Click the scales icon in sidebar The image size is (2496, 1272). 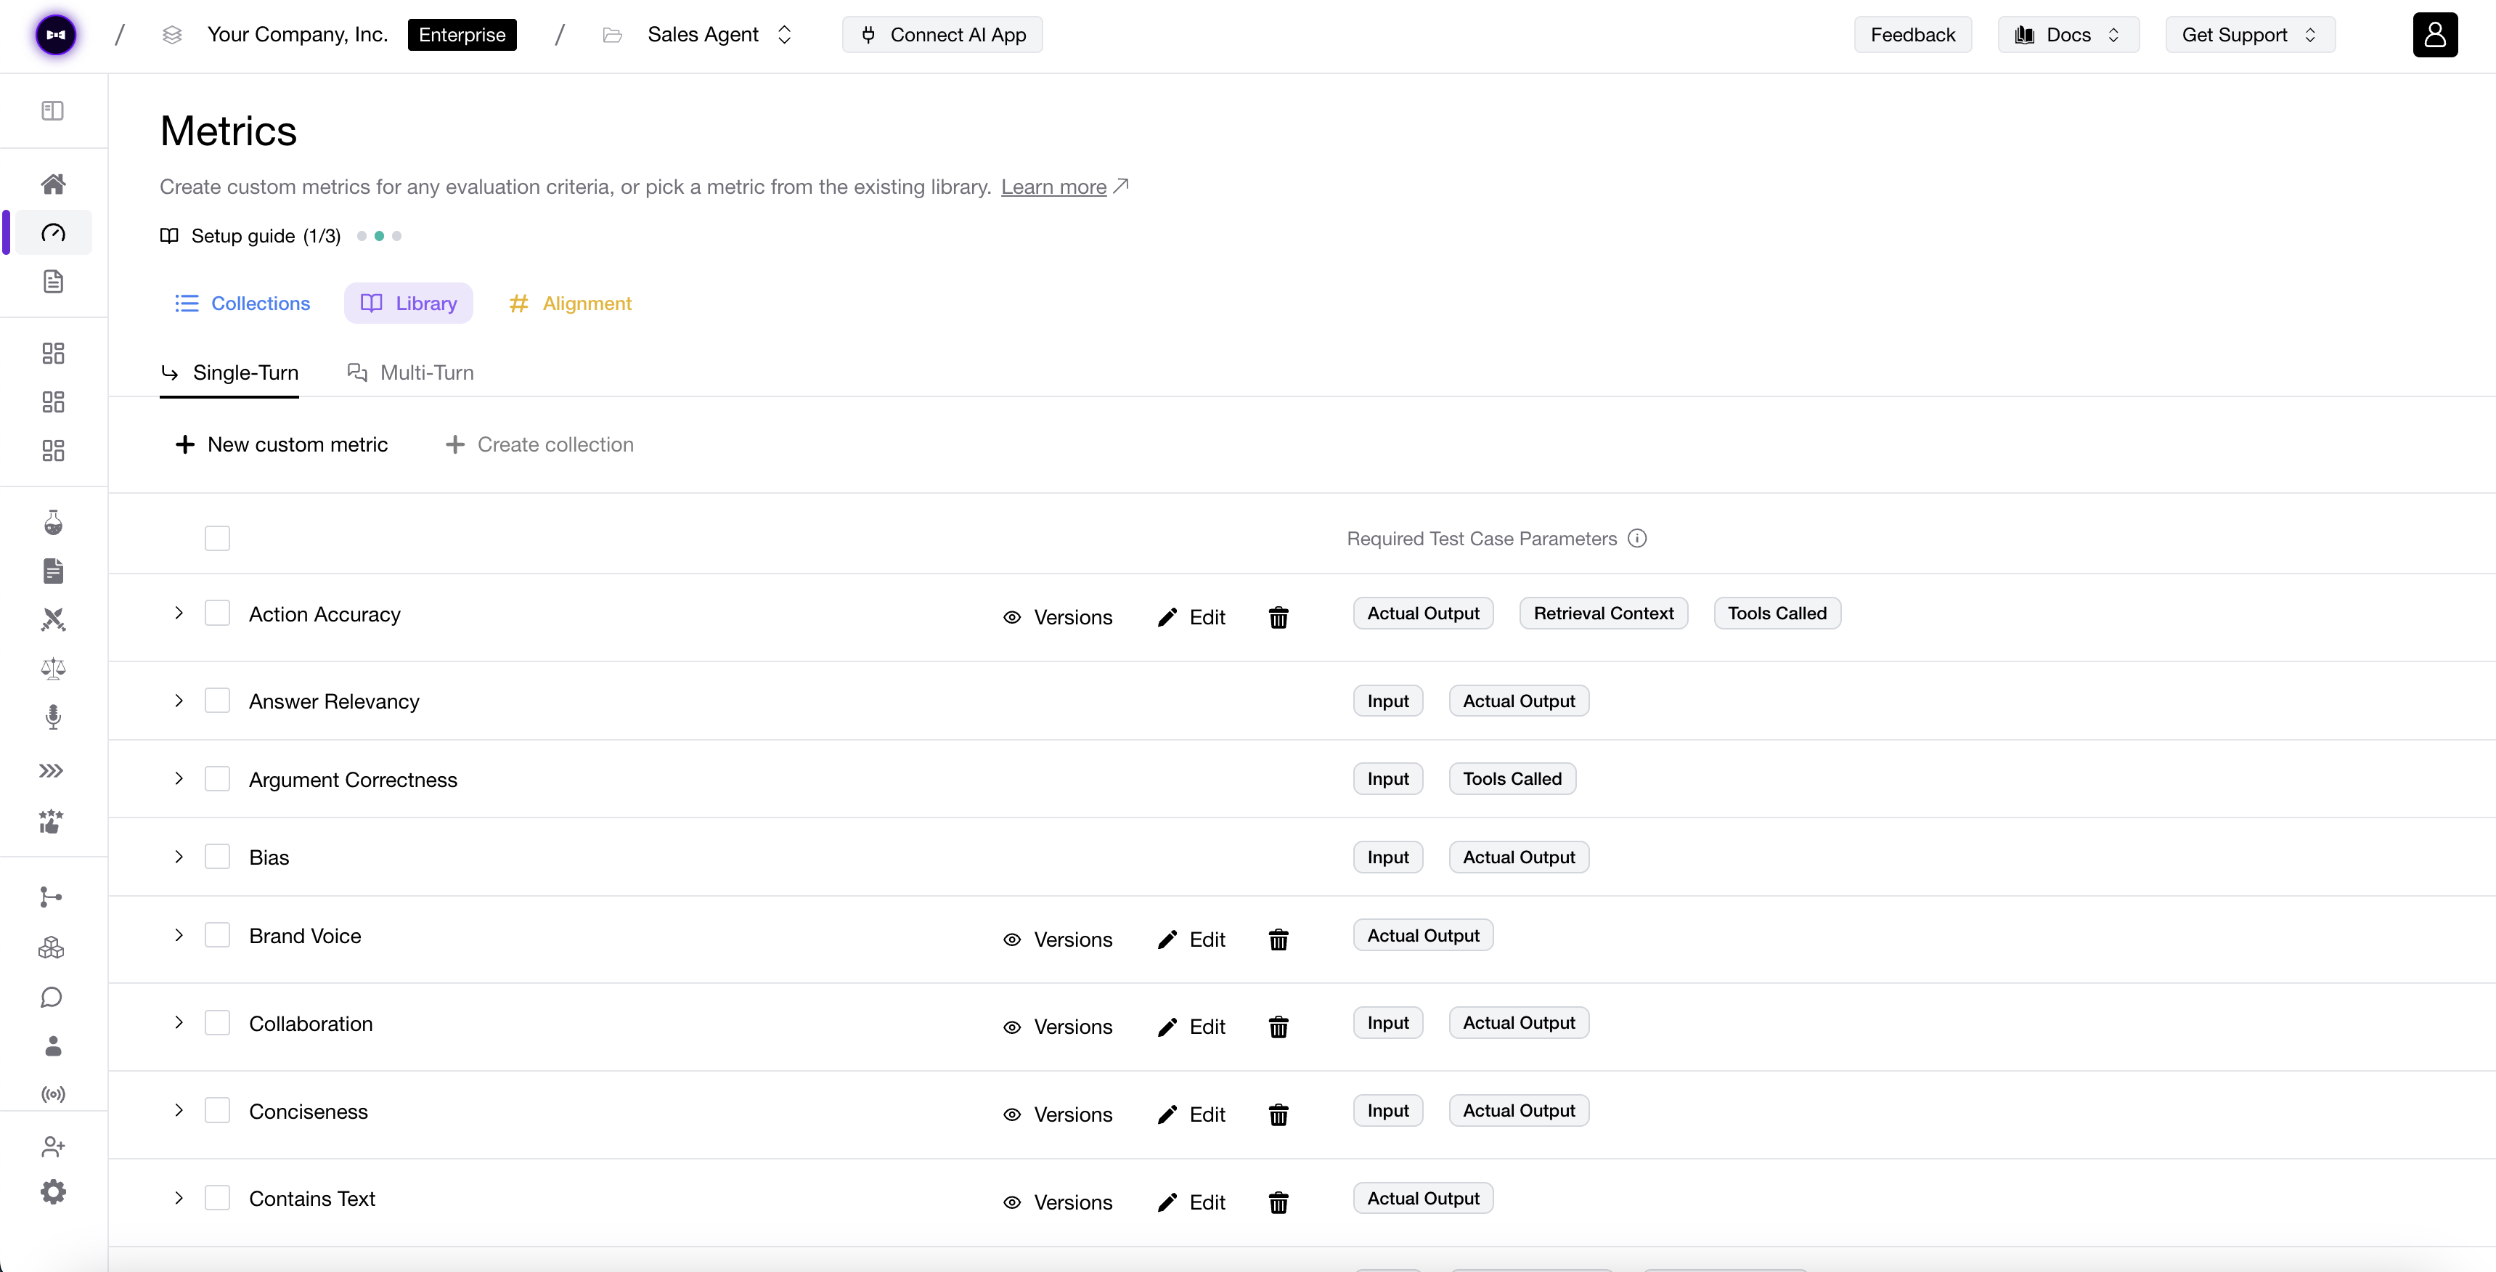coord(53,669)
